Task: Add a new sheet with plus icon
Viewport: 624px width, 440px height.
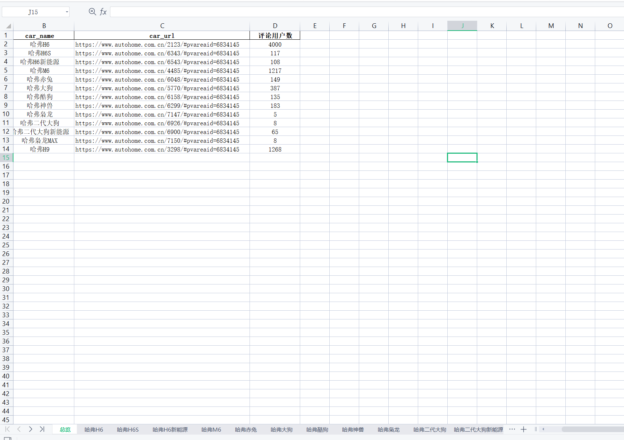Action: click(x=523, y=429)
